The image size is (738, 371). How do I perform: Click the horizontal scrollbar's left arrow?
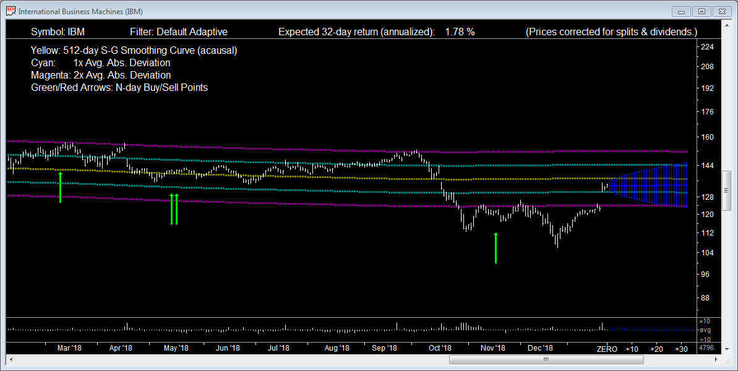pyautogui.click(x=11, y=360)
